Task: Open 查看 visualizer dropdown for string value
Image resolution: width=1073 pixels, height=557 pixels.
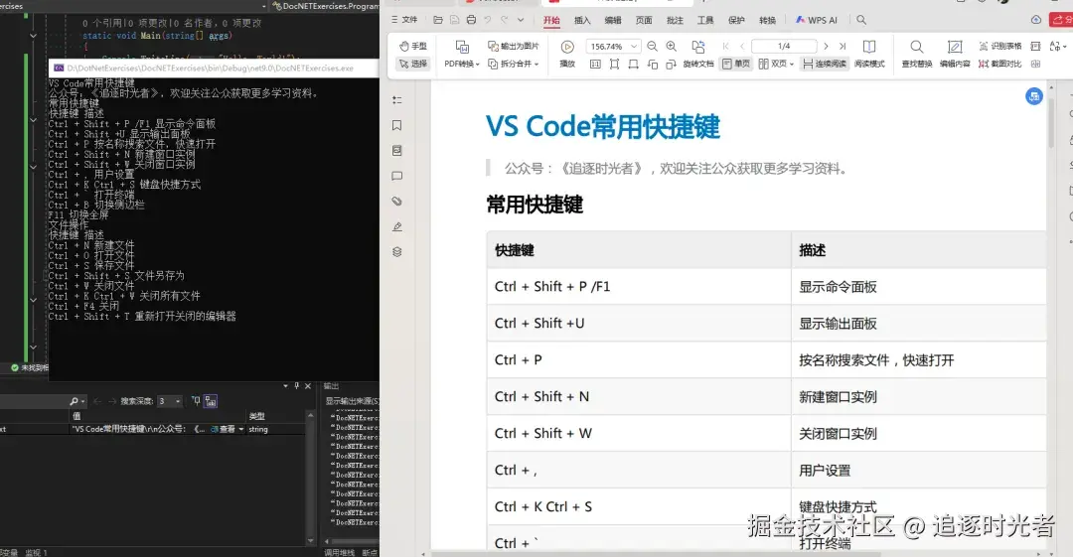Action: (x=240, y=429)
